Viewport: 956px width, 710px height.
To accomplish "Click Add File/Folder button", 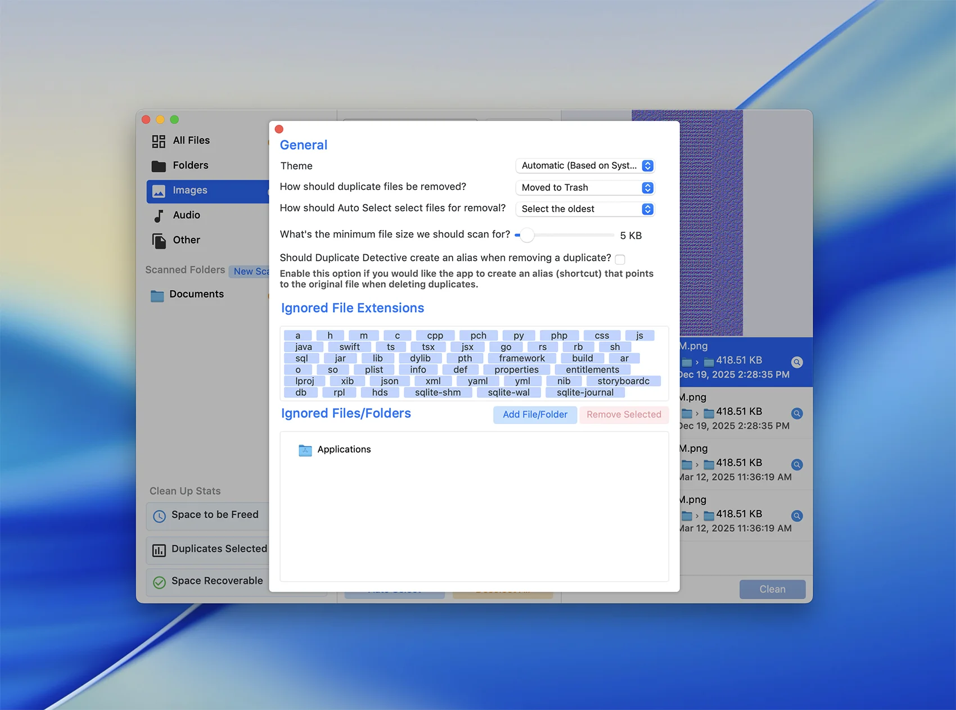I will click(x=535, y=415).
